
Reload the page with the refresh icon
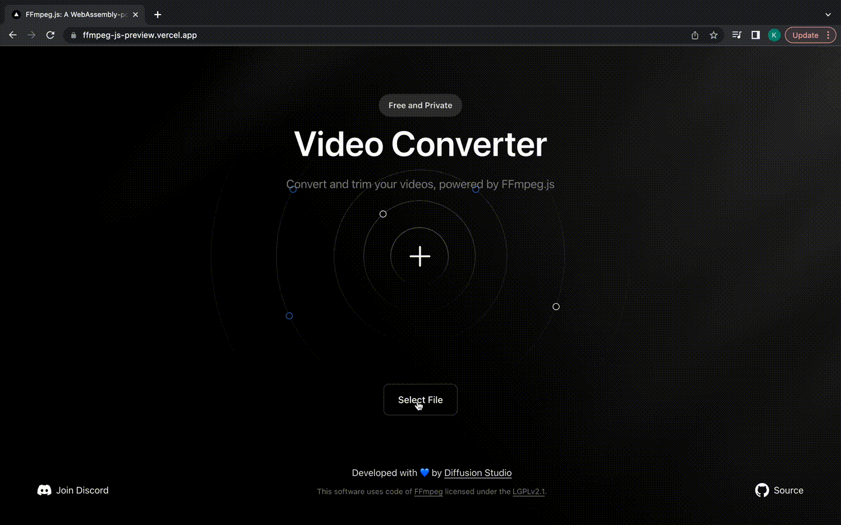point(50,35)
